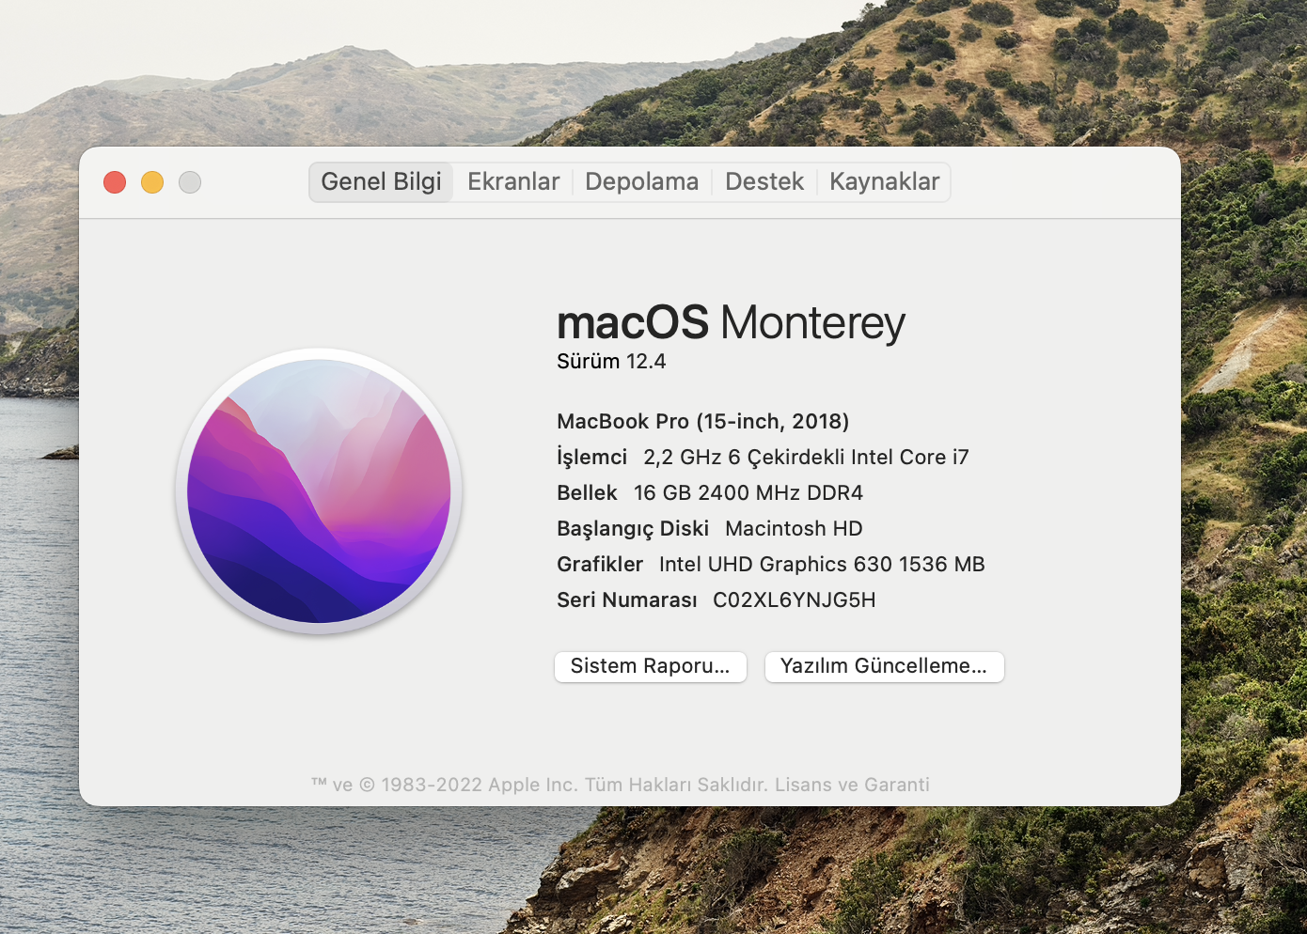The height and width of the screenshot is (934, 1307).
Task: Click the macOS Monterey logo image
Action: (319, 490)
